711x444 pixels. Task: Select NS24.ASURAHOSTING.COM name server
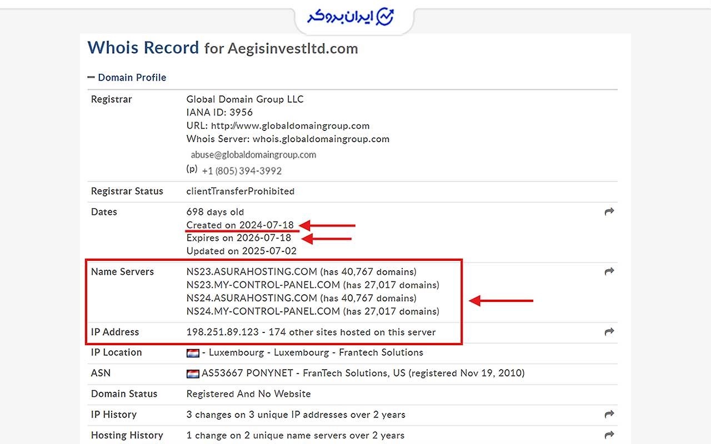[x=252, y=298]
